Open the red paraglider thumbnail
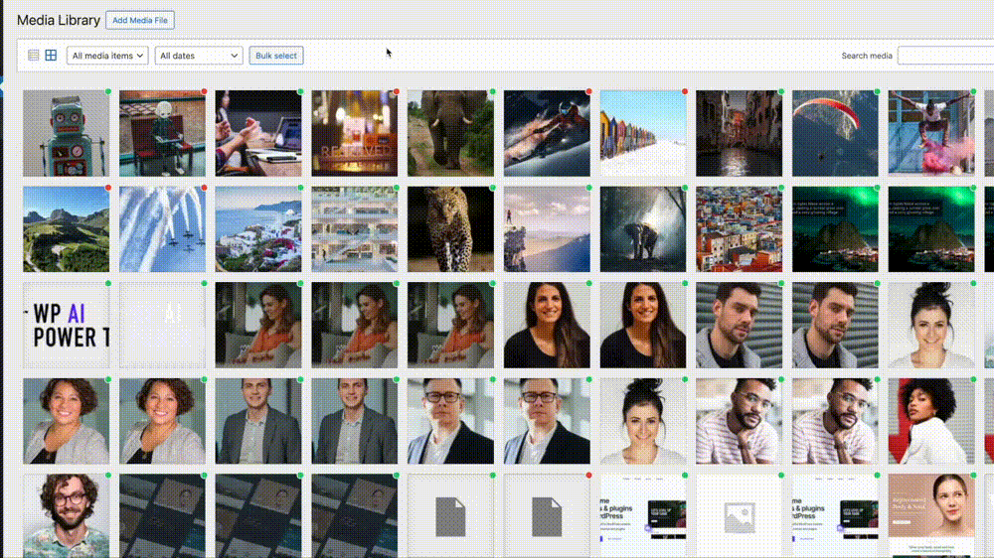This screenshot has height=558, width=994. tap(835, 133)
